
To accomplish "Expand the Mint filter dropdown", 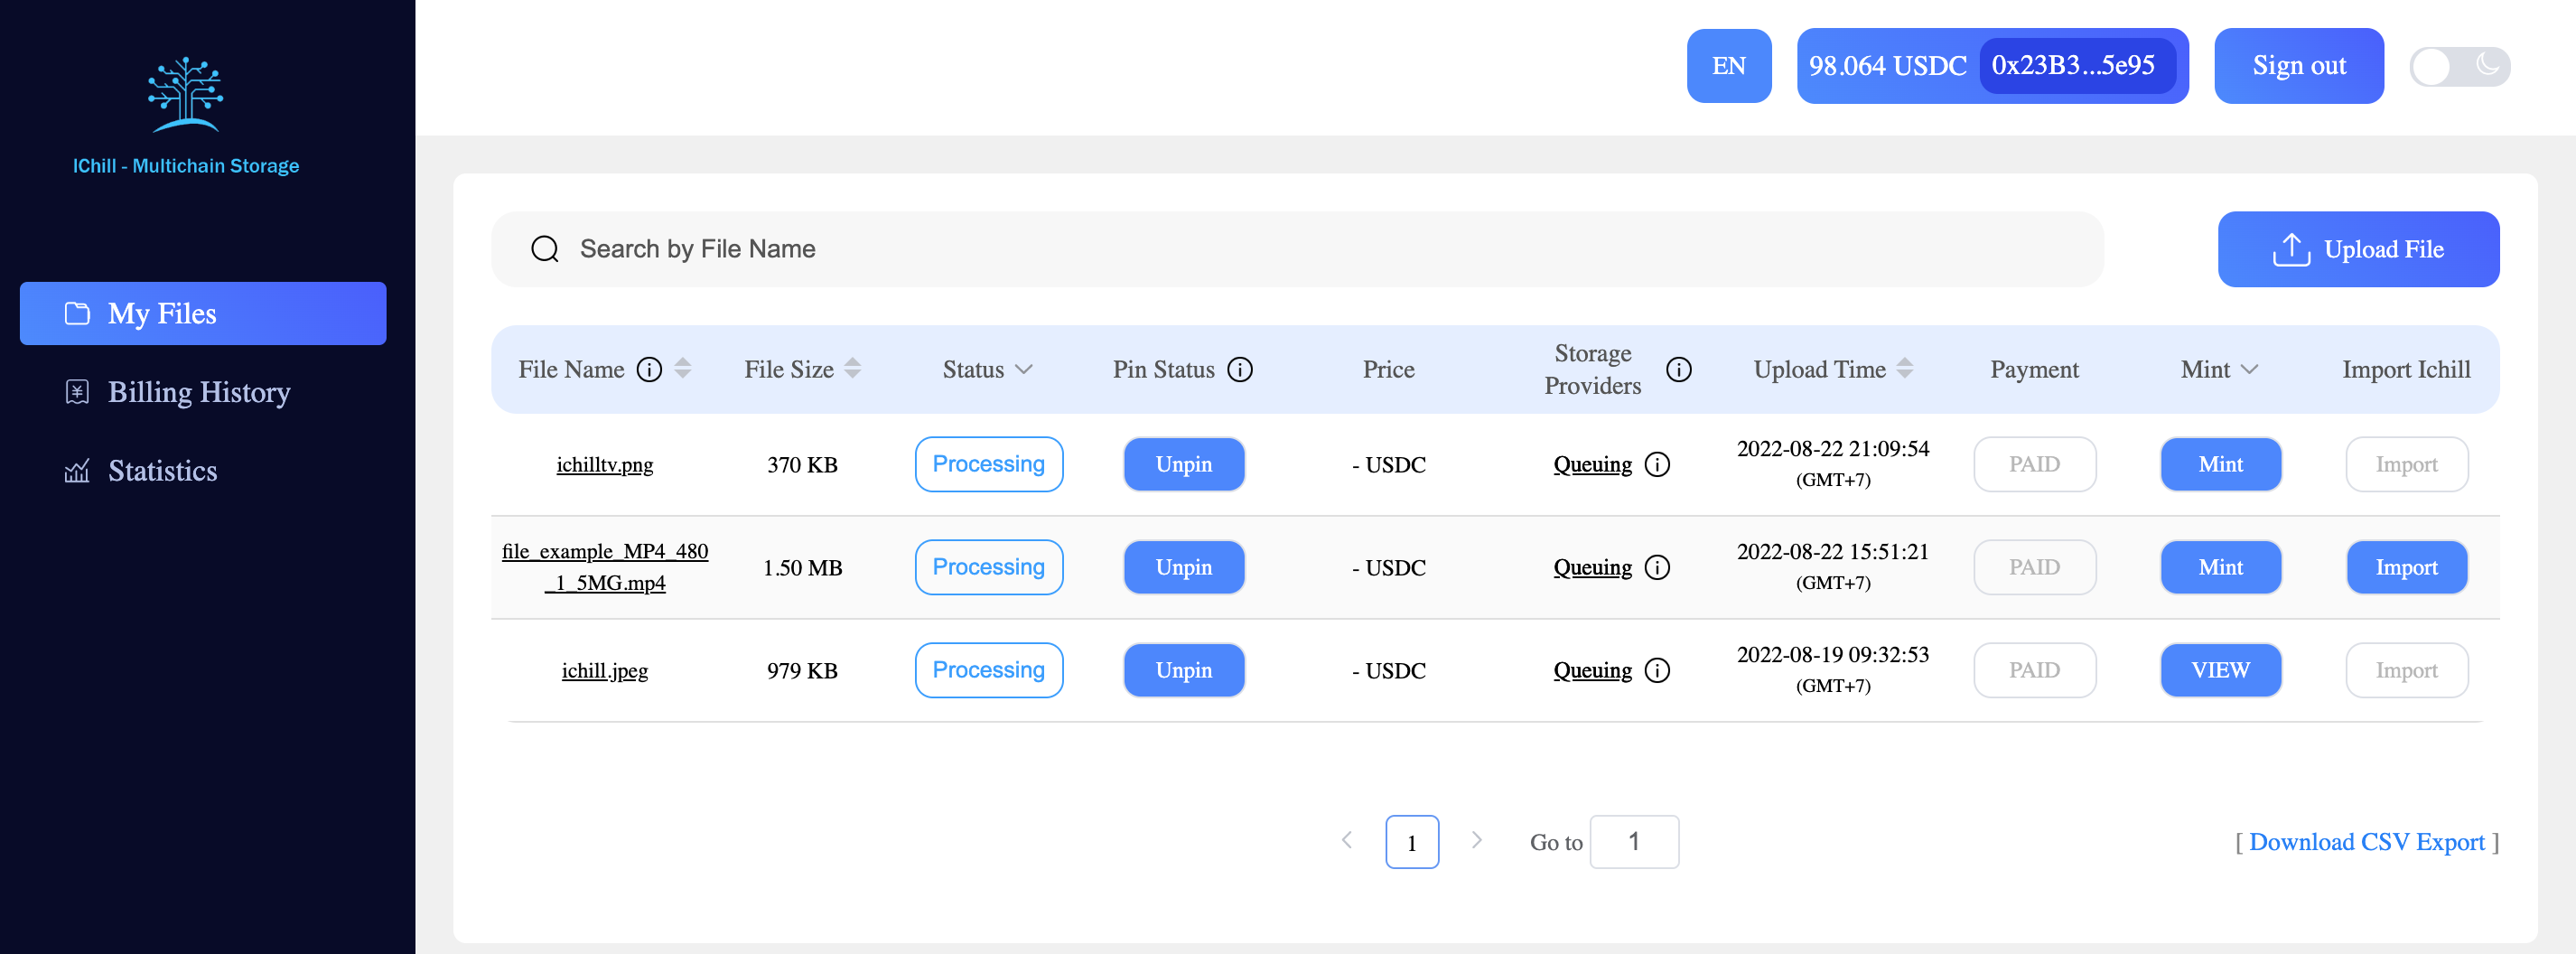I will tap(2249, 370).
